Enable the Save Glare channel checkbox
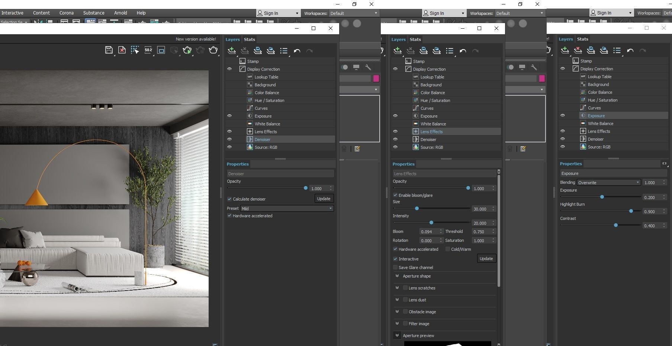The height and width of the screenshot is (346, 672). (395, 267)
